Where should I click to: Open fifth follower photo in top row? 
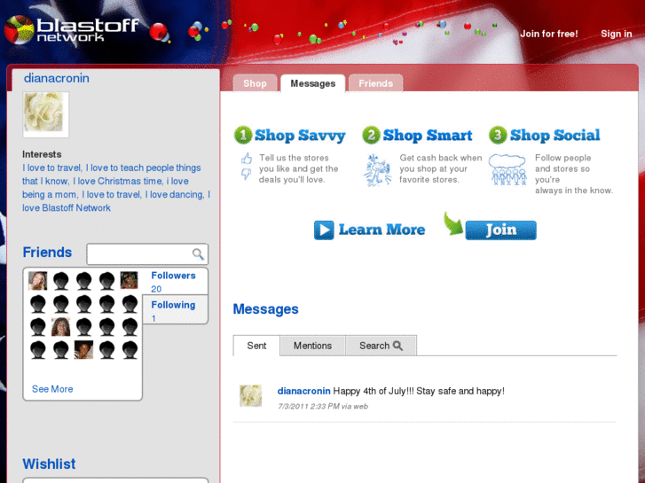[x=130, y=280]
